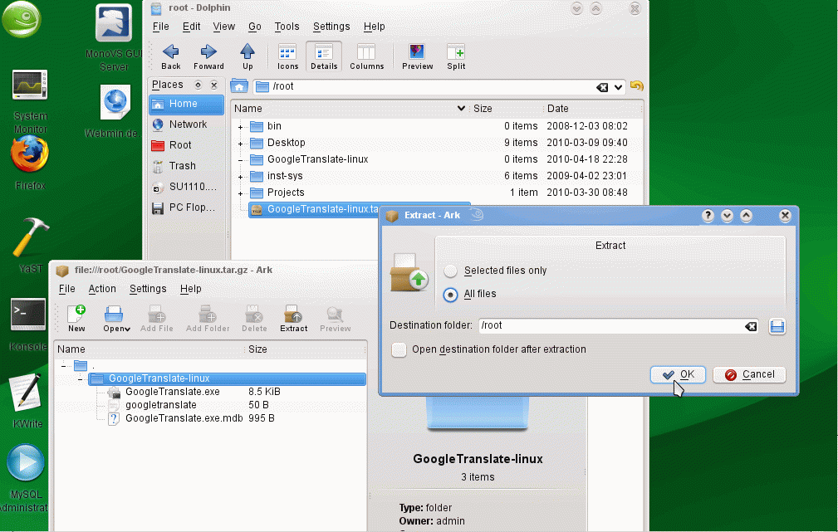This screenshot has height=532, width=838.
Task: Open Dolphin File menu
Action: (x=160, y=27)
